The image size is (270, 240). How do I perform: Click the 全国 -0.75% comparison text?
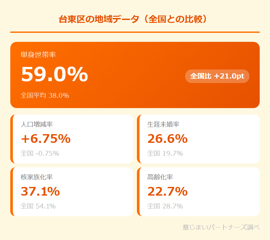click(x=40, y=153)
